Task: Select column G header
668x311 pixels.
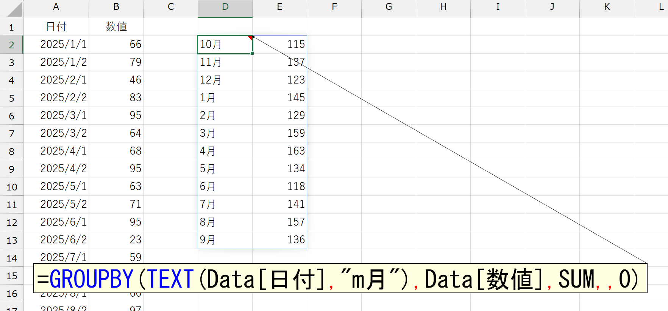Action: (x=389, y=7)
